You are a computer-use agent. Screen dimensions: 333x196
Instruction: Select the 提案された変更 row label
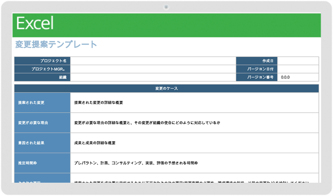point(42,103)
